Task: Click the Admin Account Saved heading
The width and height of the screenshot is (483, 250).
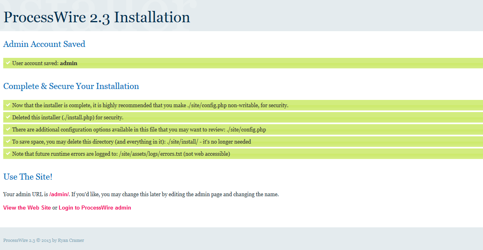Action: pos(44,44)
